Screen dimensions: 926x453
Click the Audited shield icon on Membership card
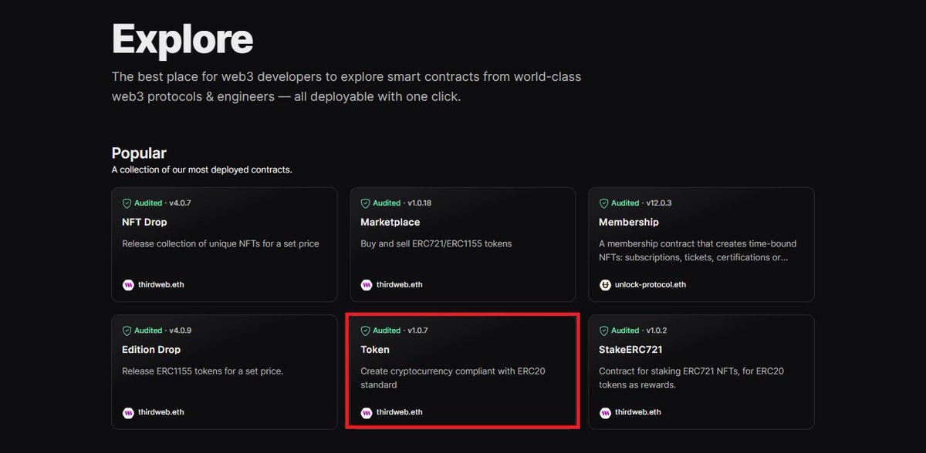604,203
